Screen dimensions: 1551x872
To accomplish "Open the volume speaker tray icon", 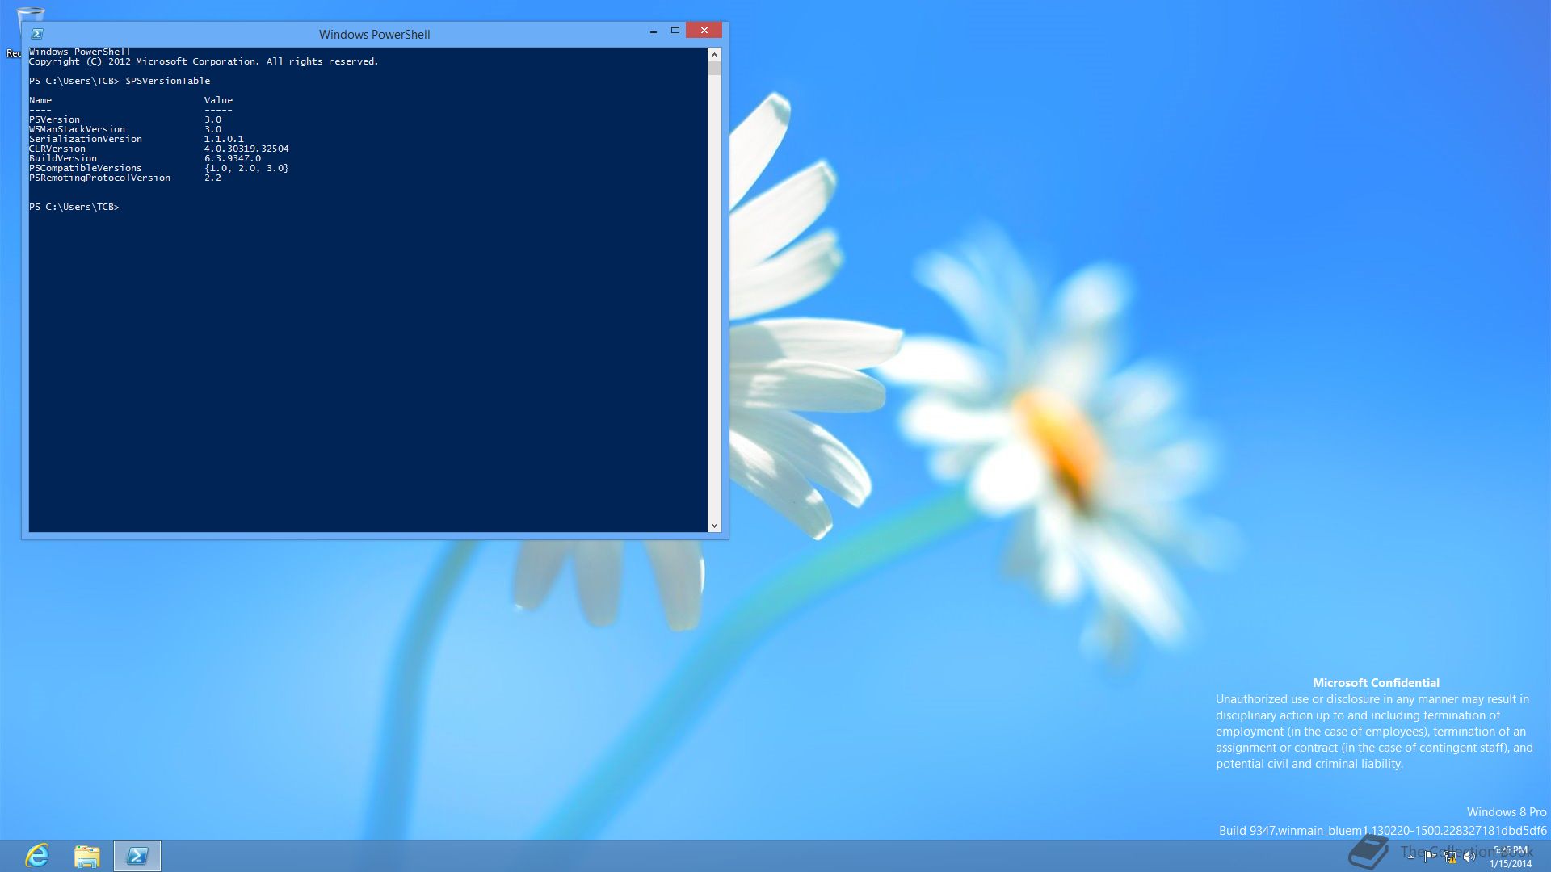I will pyautogui.click(x=1469, y=857).
